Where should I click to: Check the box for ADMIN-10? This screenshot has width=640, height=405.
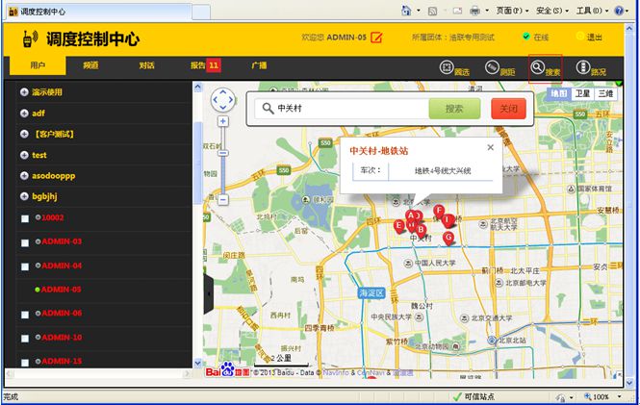[x=25, y=339]
